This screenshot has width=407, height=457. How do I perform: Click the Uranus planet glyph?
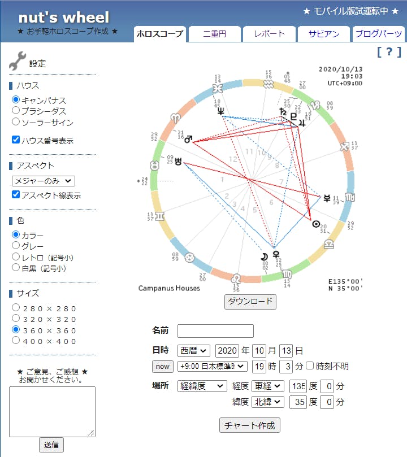(178, 161)
